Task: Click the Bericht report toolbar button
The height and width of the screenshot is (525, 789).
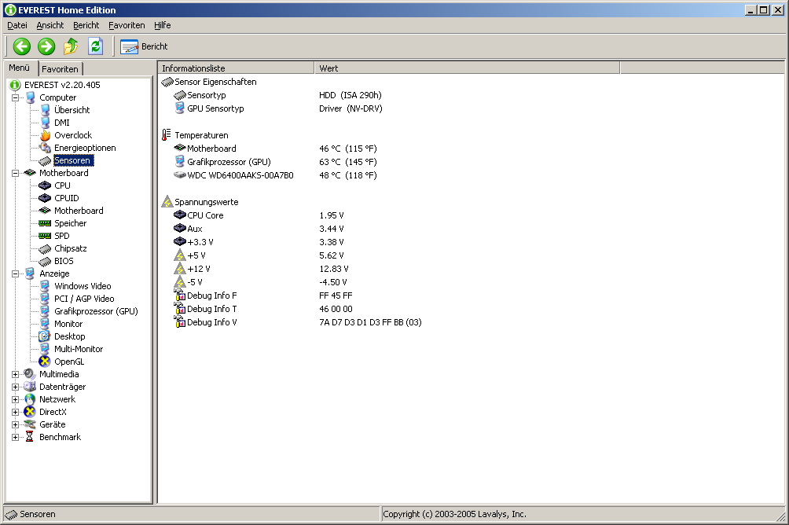Action: point(144,46)
